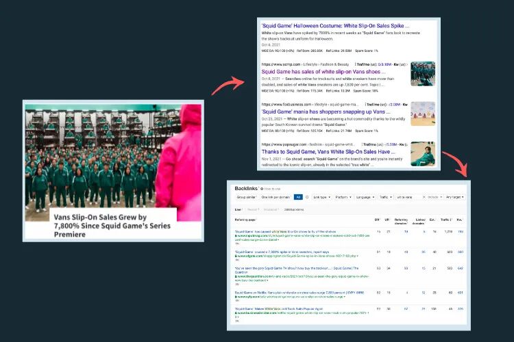
Task: Open the Language dropdown filter
Action: click(365, 197)
